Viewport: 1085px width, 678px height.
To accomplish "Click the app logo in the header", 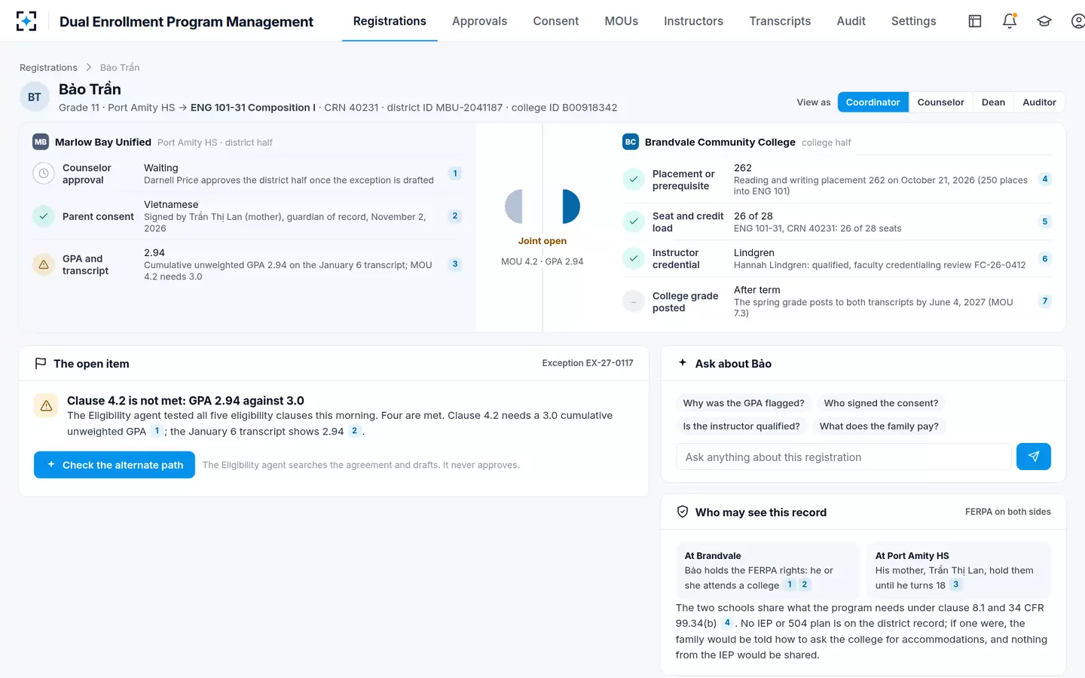I will (26, 21).
